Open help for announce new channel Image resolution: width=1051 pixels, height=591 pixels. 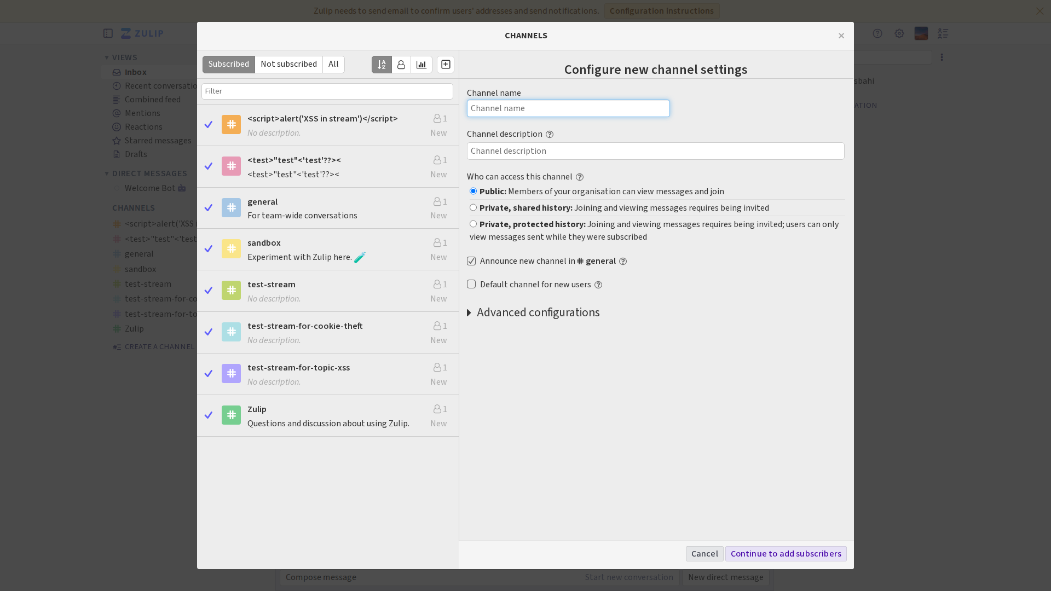(x=623, y=262)
